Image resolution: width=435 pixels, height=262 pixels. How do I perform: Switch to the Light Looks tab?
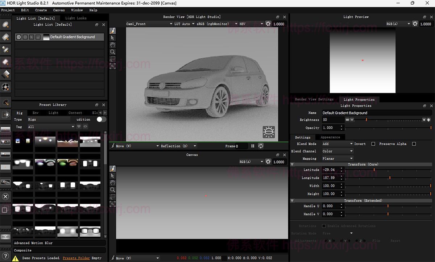(x=76, y=18)
